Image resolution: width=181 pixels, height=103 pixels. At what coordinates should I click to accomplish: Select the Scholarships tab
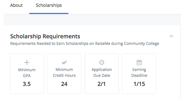click(x=49, y=5)
